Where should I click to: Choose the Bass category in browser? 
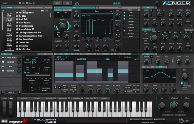click(x=9, y=25)
